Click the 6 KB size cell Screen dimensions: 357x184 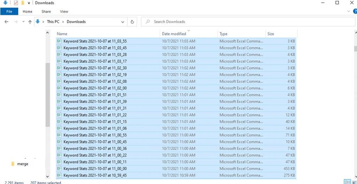coord(291,88)
